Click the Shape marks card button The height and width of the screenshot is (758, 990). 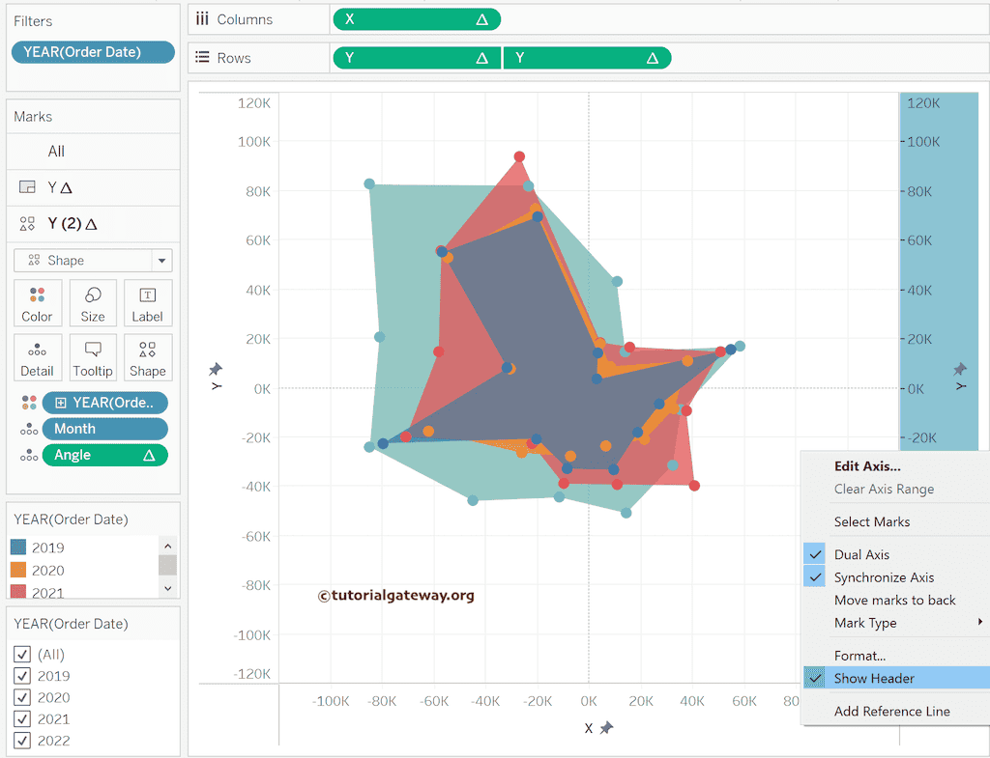coord(147,357)
